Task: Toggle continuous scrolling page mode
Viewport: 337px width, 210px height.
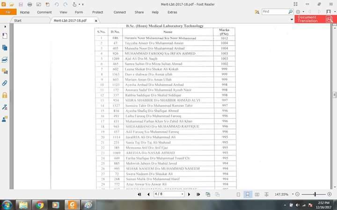Action: click(x=248, y=194)
